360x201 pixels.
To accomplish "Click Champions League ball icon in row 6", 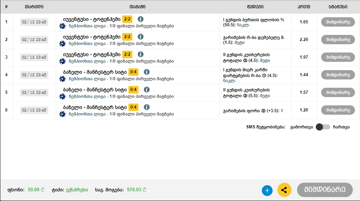I will pyautogui.click(x=62, y=114).
